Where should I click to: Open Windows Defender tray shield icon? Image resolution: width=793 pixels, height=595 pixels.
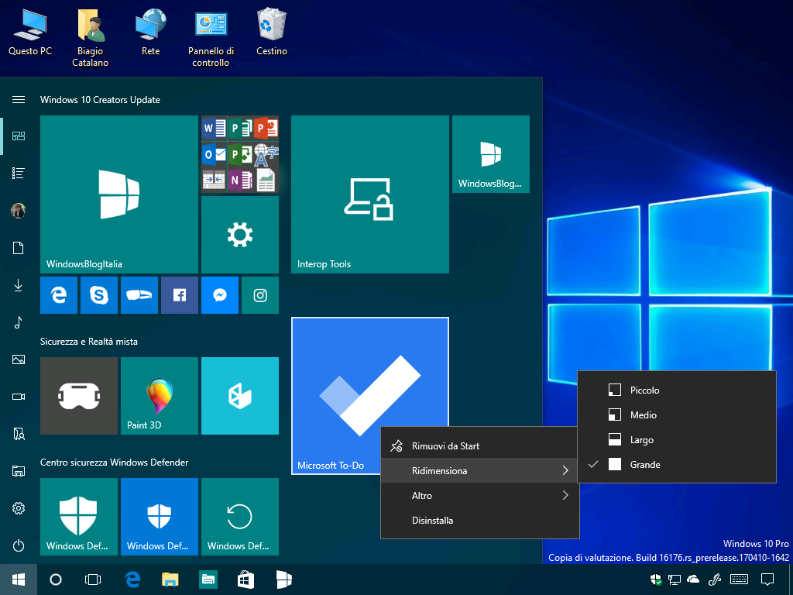(x=656, y=580)
